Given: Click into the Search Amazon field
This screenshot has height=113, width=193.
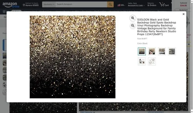Looking at the screenshot, I should click(81, 4).
